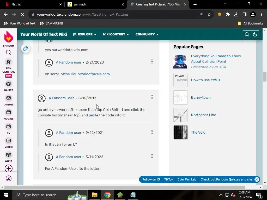
Task: Open more options for 8/15/2019 comment
Action: click(152, 97)
